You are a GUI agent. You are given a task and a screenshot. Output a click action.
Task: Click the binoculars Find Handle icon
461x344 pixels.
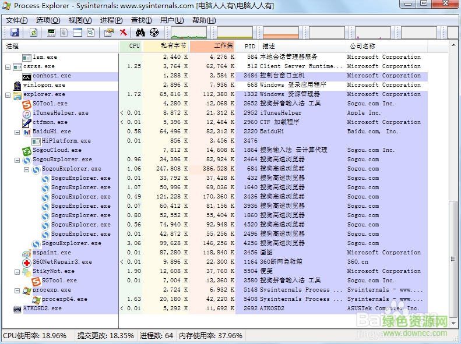pos(140,33)
